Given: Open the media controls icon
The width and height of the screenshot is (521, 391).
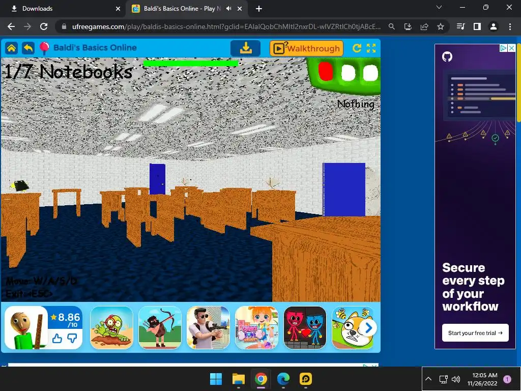Looking at the screenshot, I should (x=460, y=26).
